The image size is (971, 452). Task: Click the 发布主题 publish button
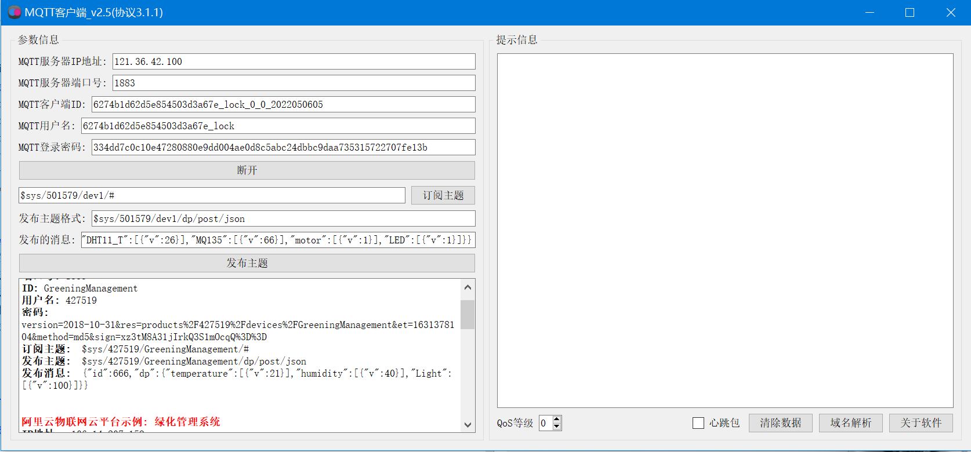(x=247, y=263)
